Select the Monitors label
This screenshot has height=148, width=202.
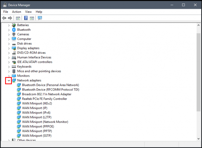coord(23,76)
